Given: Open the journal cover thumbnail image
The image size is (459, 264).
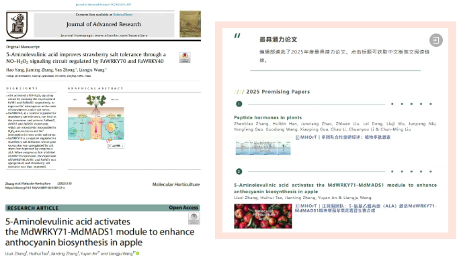Looking at the screenshot, I should coord(190,24).
